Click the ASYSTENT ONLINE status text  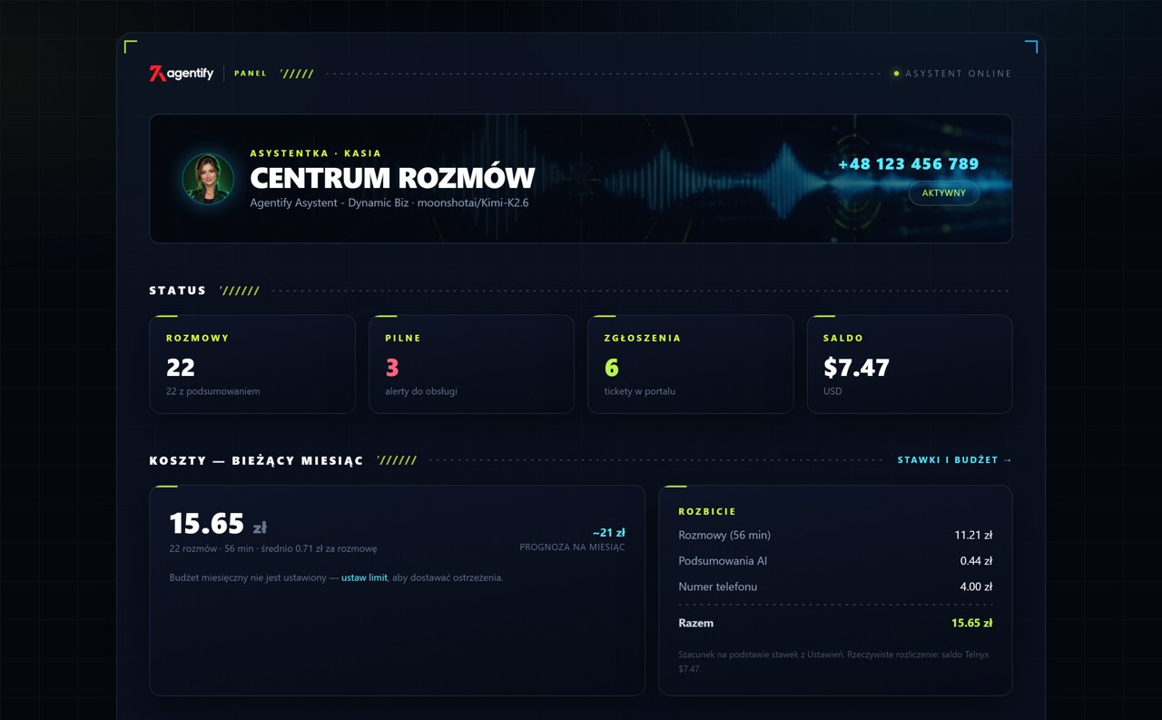(958, 74)
